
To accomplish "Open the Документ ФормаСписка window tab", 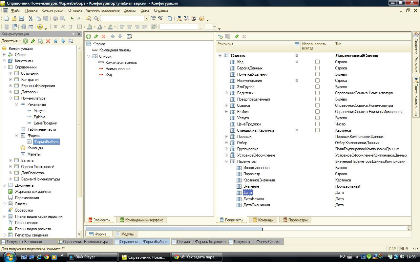I will (x=255, y=242).
